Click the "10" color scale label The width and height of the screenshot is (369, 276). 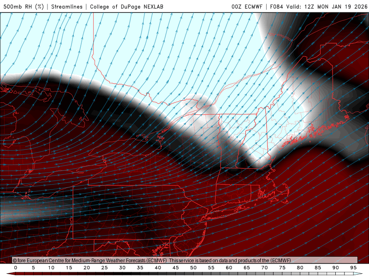[x=51, y=268]
